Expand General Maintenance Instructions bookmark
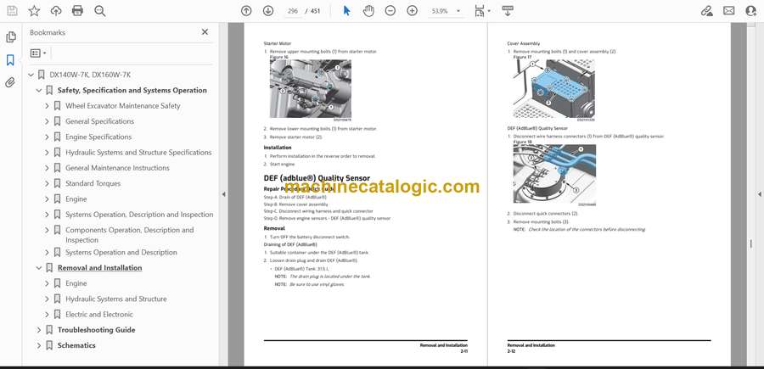764x369 pixels. [47, 168]
